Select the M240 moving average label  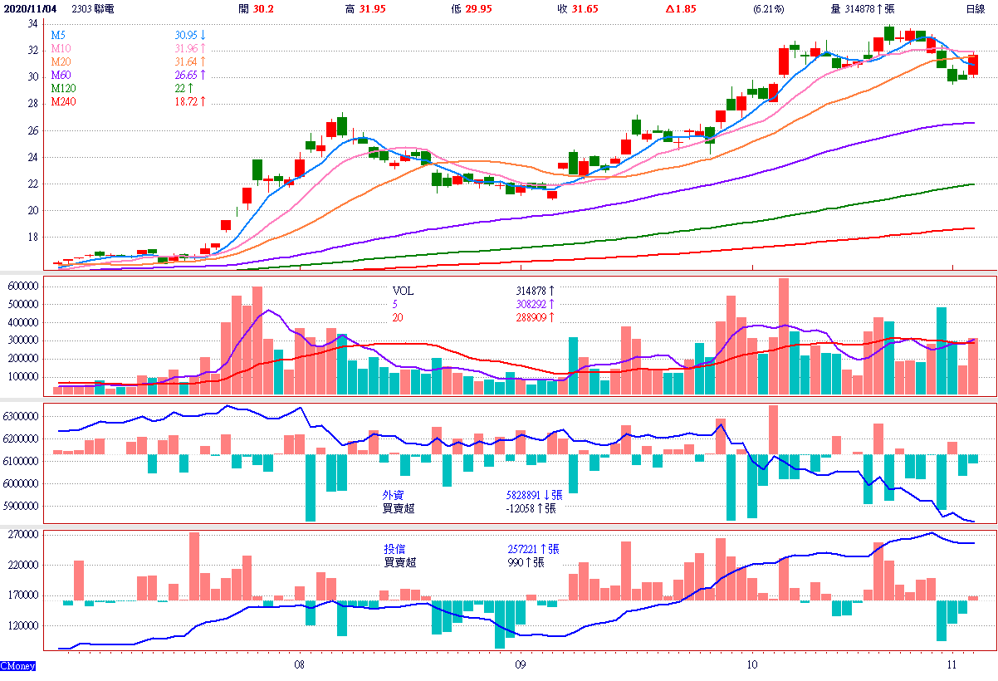pos(63,101)
